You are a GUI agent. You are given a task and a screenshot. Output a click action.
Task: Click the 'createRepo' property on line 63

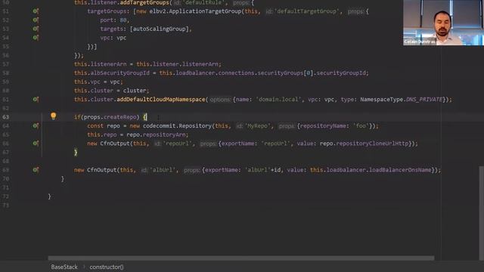point(120,117)
